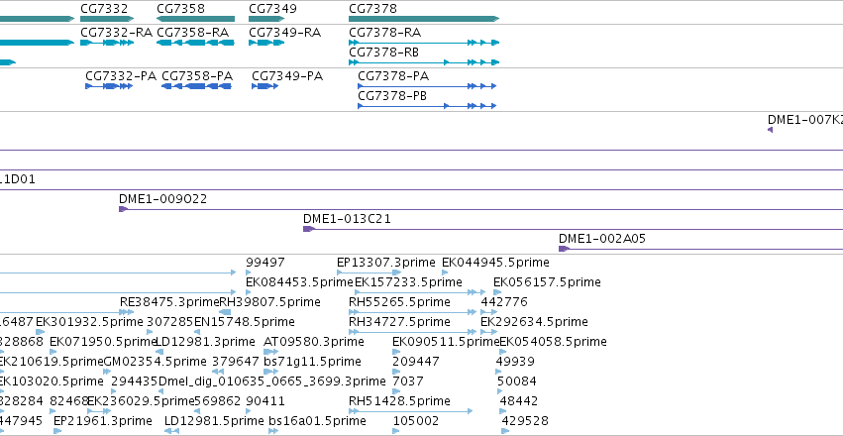Click the EK157233.5prime EST label
Screen dimensions: 843x436
(x=408, y=282)
